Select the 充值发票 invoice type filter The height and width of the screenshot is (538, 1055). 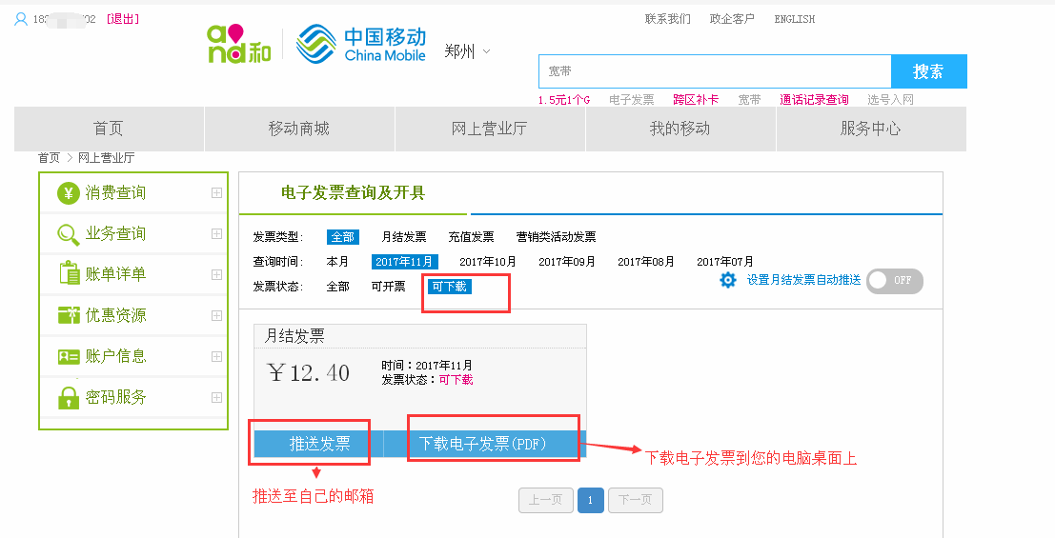click(x=471, y=237)
